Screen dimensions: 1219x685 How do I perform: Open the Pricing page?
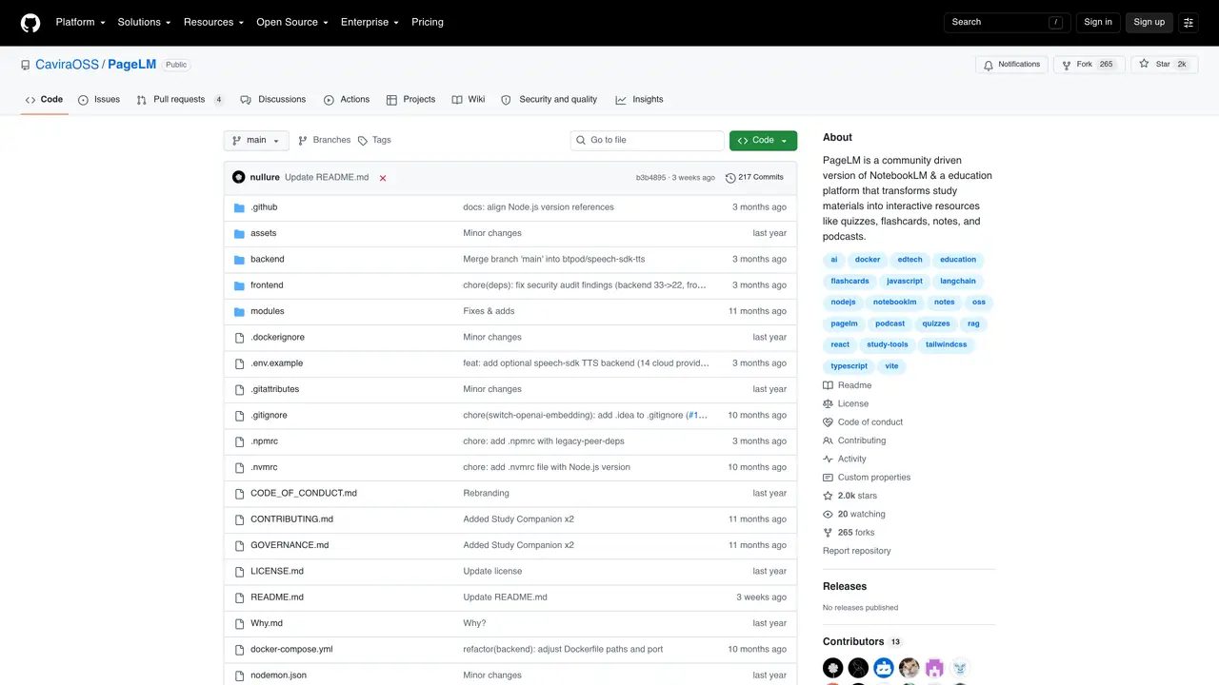click(x=428, y=22)
